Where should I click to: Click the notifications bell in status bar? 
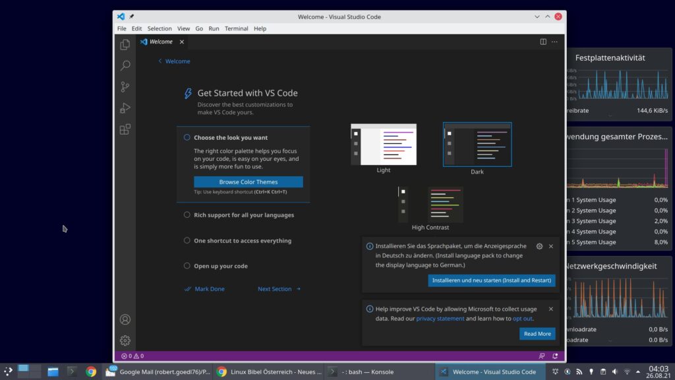[x=555, y=356]
